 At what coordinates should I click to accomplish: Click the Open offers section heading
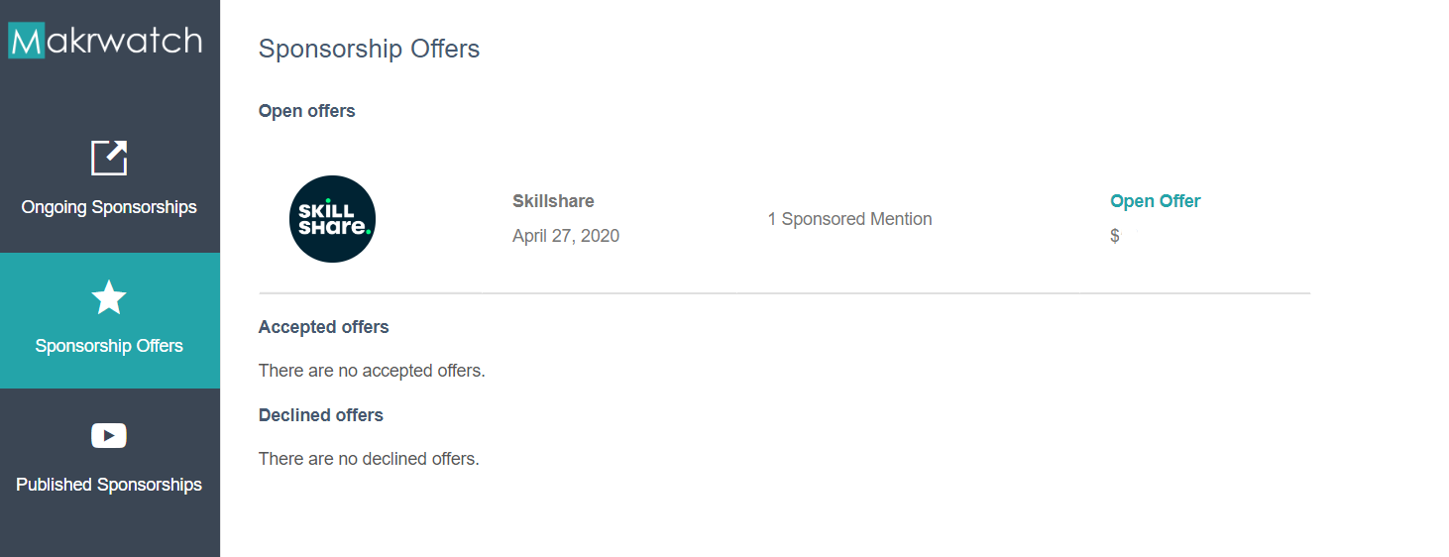306,111
